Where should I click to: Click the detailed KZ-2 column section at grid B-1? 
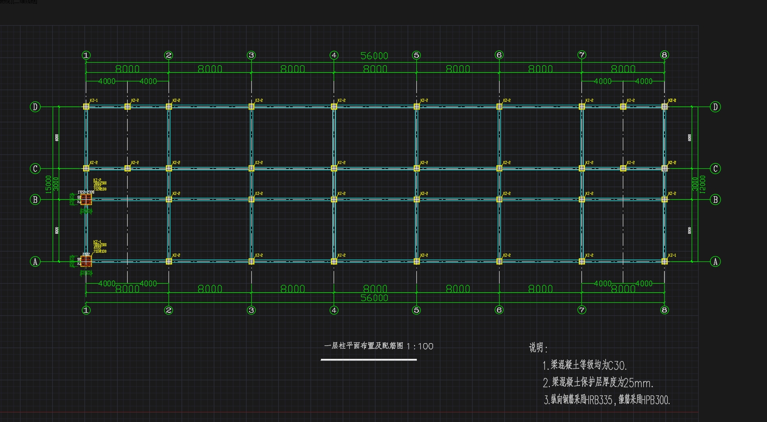point(86,200)
